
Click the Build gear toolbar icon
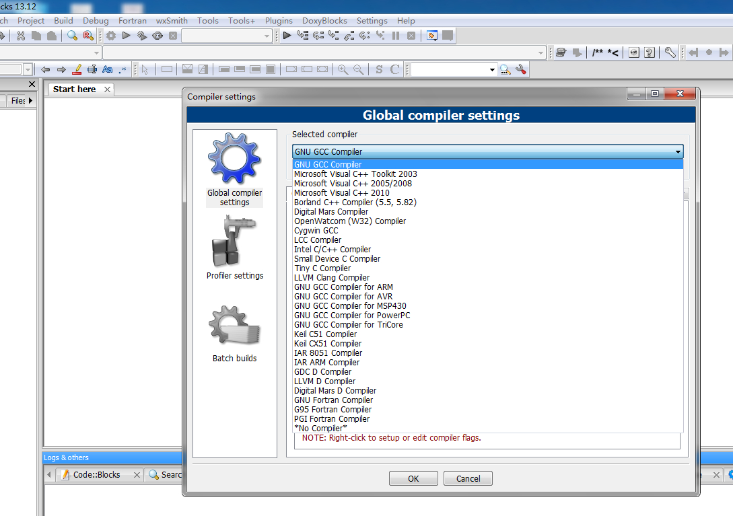pos(110,36)
